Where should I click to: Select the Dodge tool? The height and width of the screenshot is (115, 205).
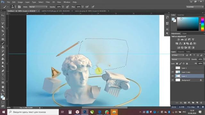(x=3, y=67)
